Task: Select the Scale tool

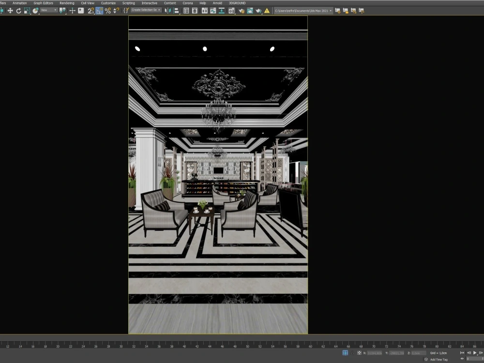Action: pyautogui.click(x=27, y=11)
